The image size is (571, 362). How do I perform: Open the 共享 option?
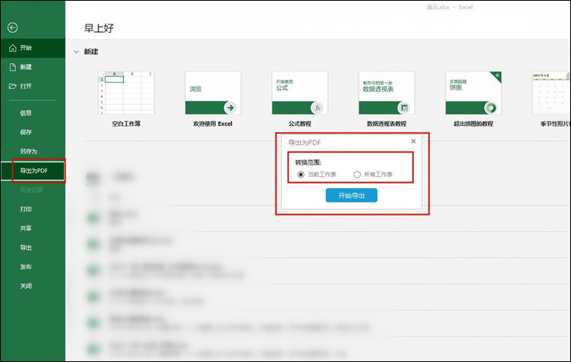(25, 228)
